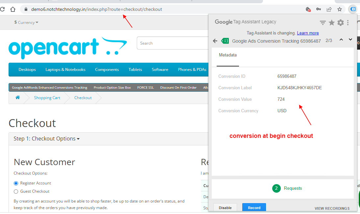The image size is (360, 214).
Task: Choose Guest Checkout option
Action: [x=16, y=191]
